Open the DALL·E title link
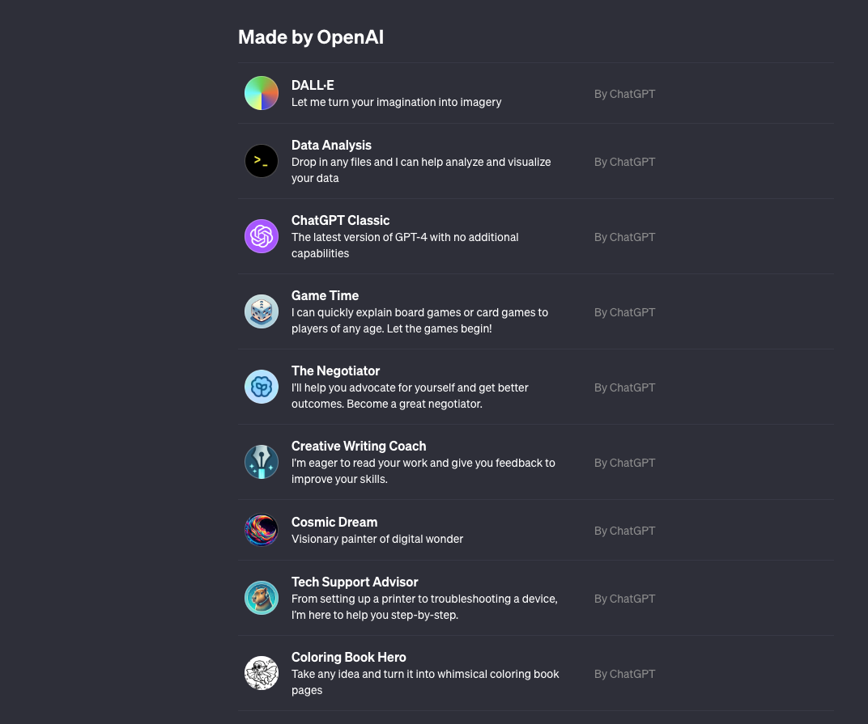Viewport: 868px width, 724px height. coord(313,85)
